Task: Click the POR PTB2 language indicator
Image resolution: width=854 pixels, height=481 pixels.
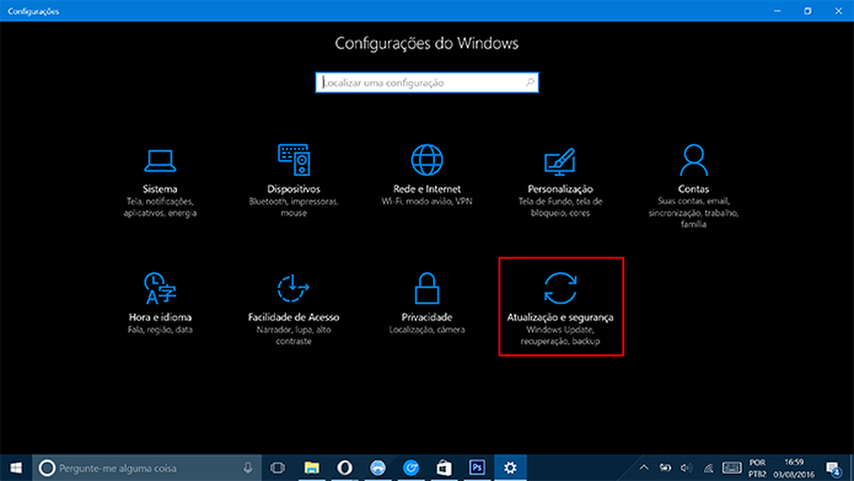Action: pyautogui.click(x=757, y=468)
